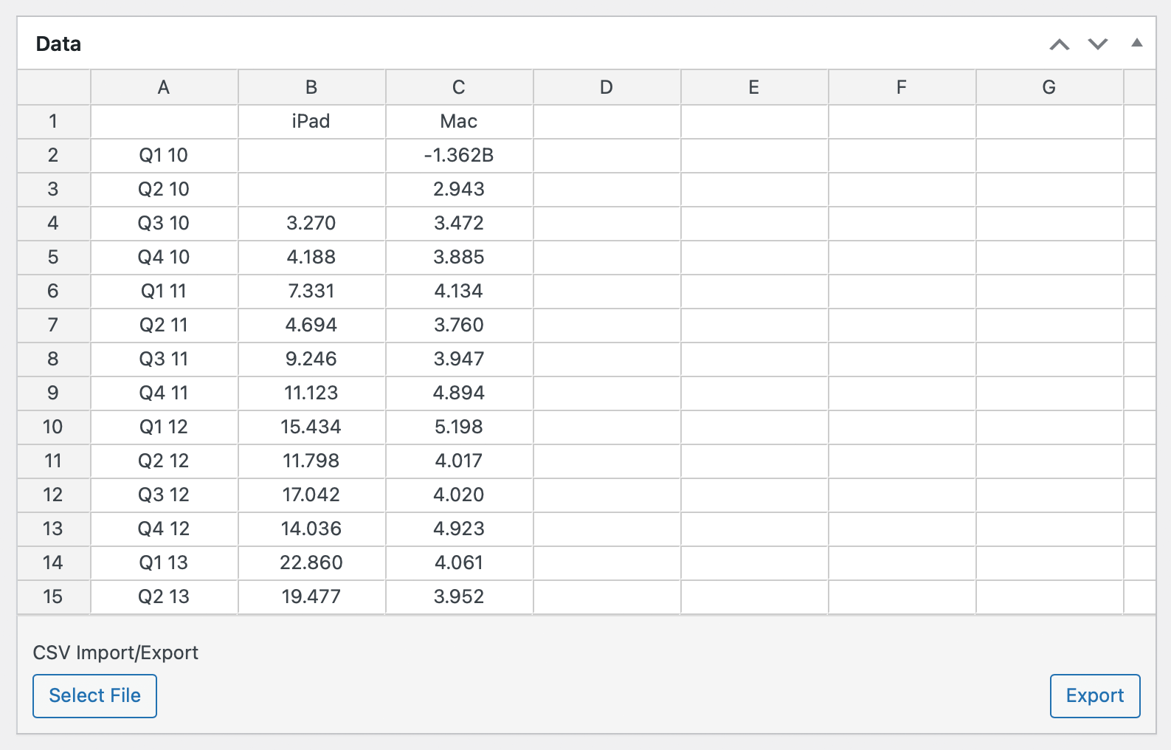
Task: Select cell with value 3.947
Action: coord(459,359)
